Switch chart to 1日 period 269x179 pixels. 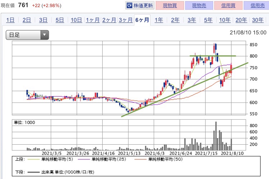point(10,20)
